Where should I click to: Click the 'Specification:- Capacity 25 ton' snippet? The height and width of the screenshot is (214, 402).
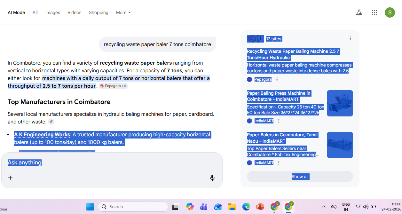[x=286, y=110]
